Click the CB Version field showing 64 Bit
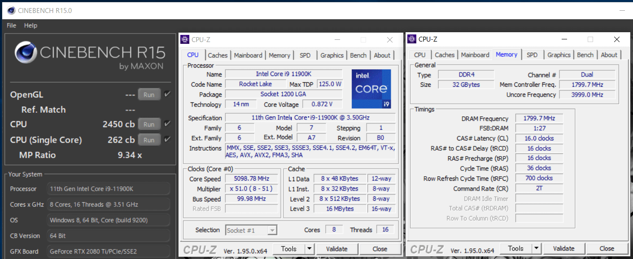 click(x=109, y=236)
